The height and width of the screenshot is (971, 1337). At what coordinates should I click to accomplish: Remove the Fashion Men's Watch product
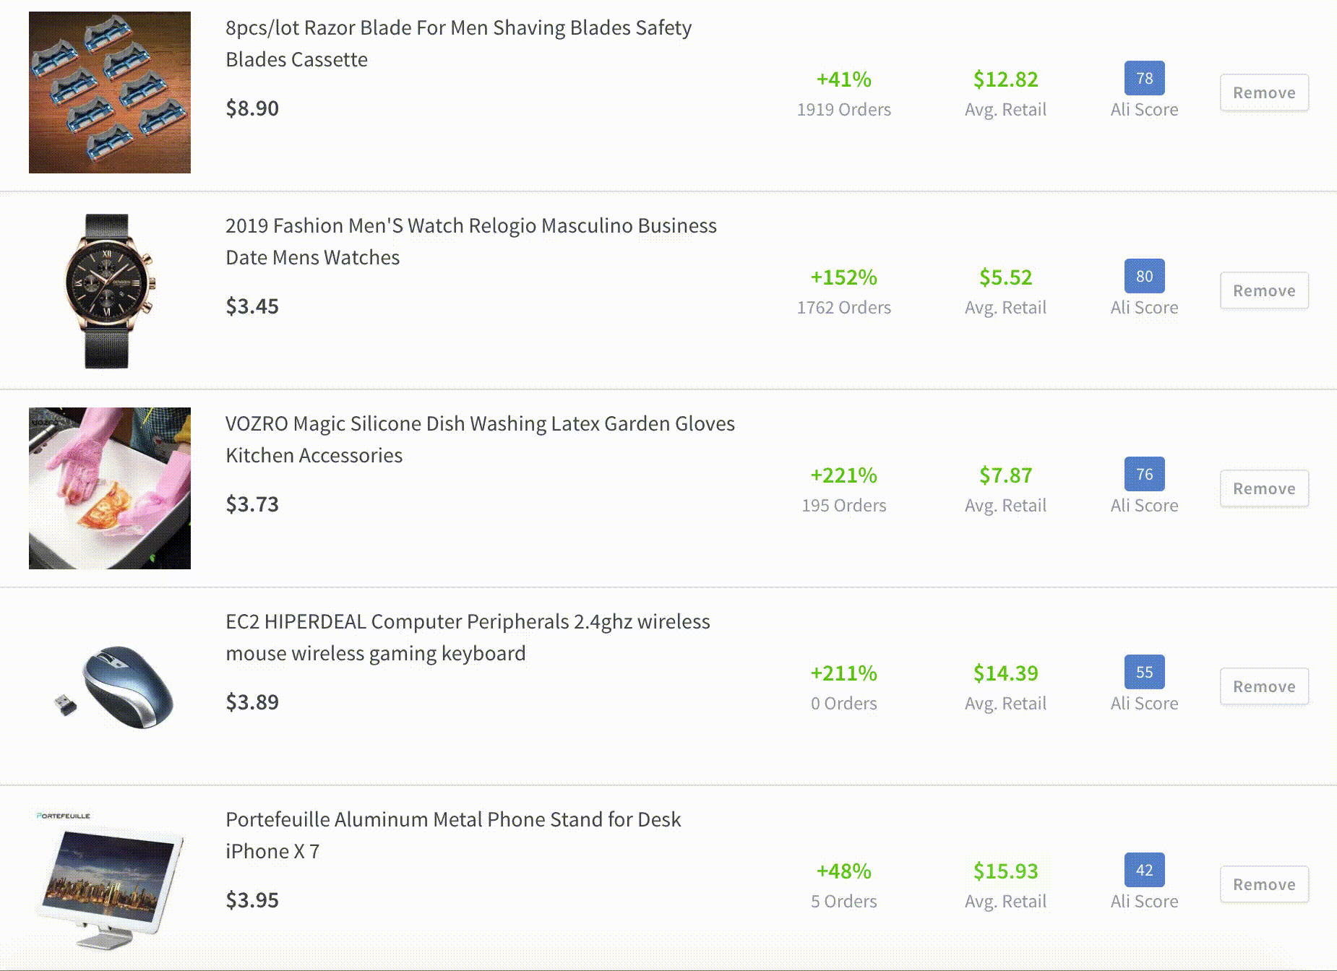coord(1264,290)
